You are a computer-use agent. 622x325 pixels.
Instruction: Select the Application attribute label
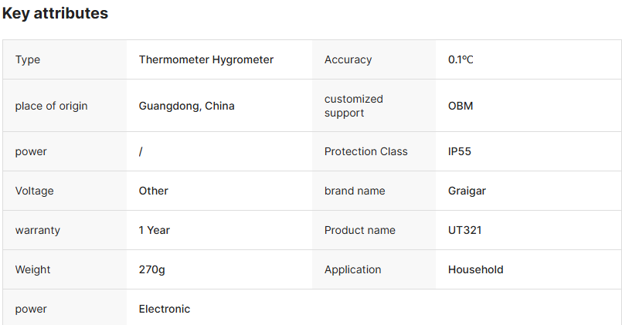(353, 269)
